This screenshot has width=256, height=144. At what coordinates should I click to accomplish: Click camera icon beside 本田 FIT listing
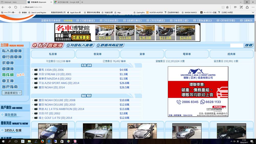(36, 113)
